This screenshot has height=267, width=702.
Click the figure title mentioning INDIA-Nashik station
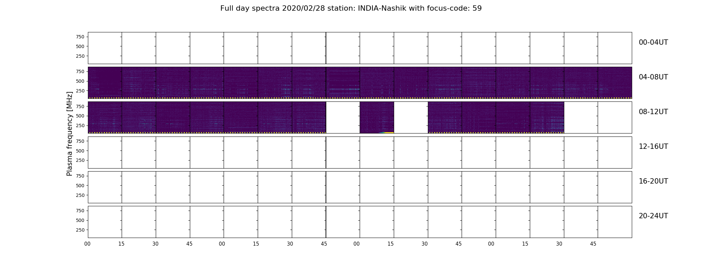351,8
